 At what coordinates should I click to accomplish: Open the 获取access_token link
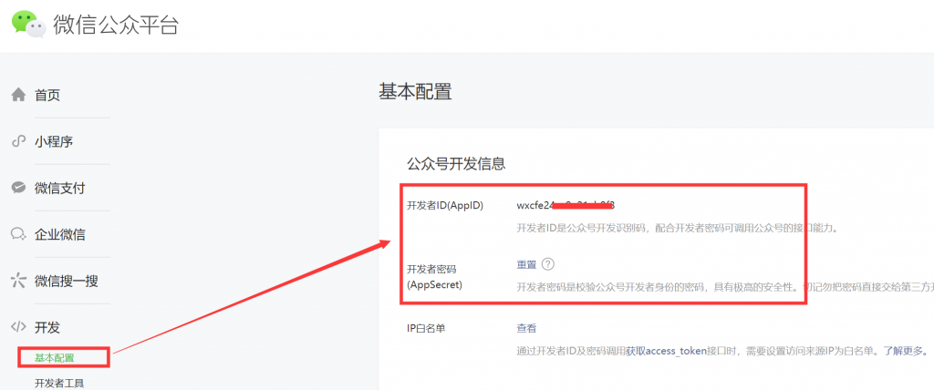[664, 351]
